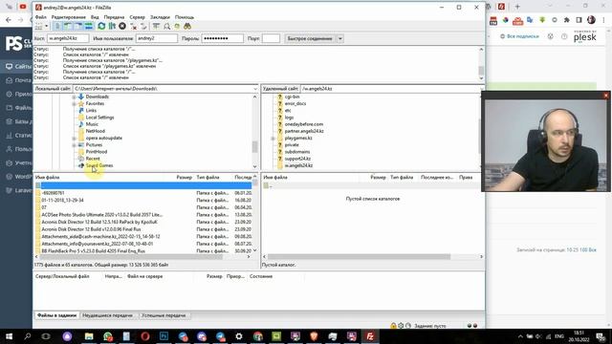The width and height of the screenshot is (612, 344).
Task: Click the Имя пользователя input field
Action: (157, 38)
